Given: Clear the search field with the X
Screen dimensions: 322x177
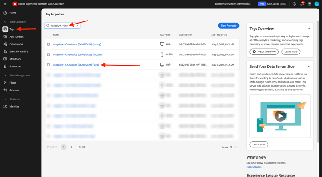Looking at the screenshot, I should pos(77,26).
